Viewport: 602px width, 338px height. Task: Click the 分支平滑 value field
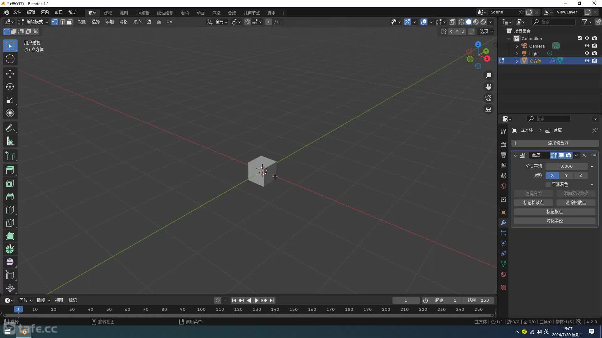pyautogui.click(x=566, y=166)
